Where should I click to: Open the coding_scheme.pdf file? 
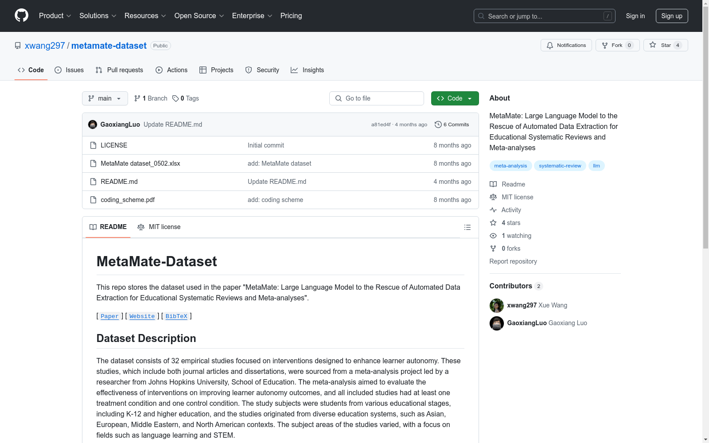point(128,200)
